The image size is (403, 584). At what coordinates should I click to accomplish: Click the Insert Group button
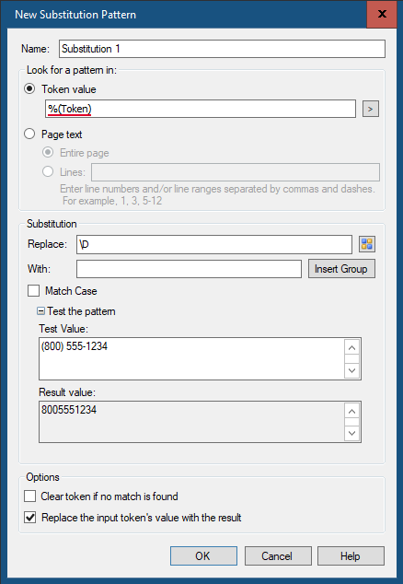coord(341,269)
